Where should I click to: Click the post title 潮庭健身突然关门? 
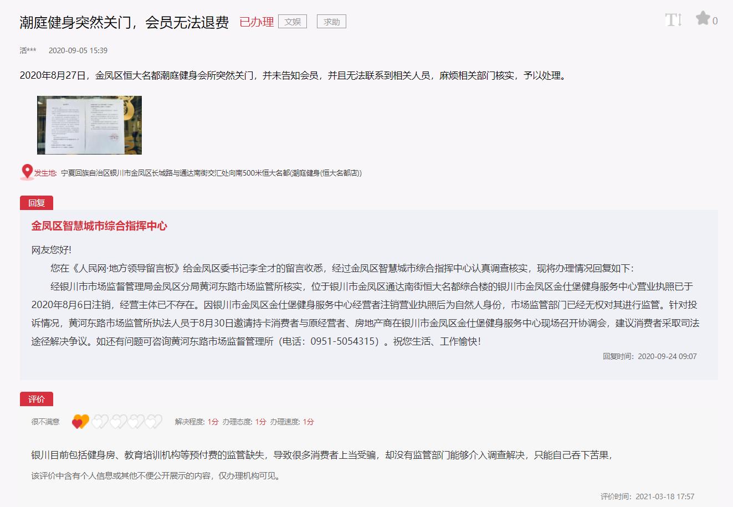pos(124,22)
